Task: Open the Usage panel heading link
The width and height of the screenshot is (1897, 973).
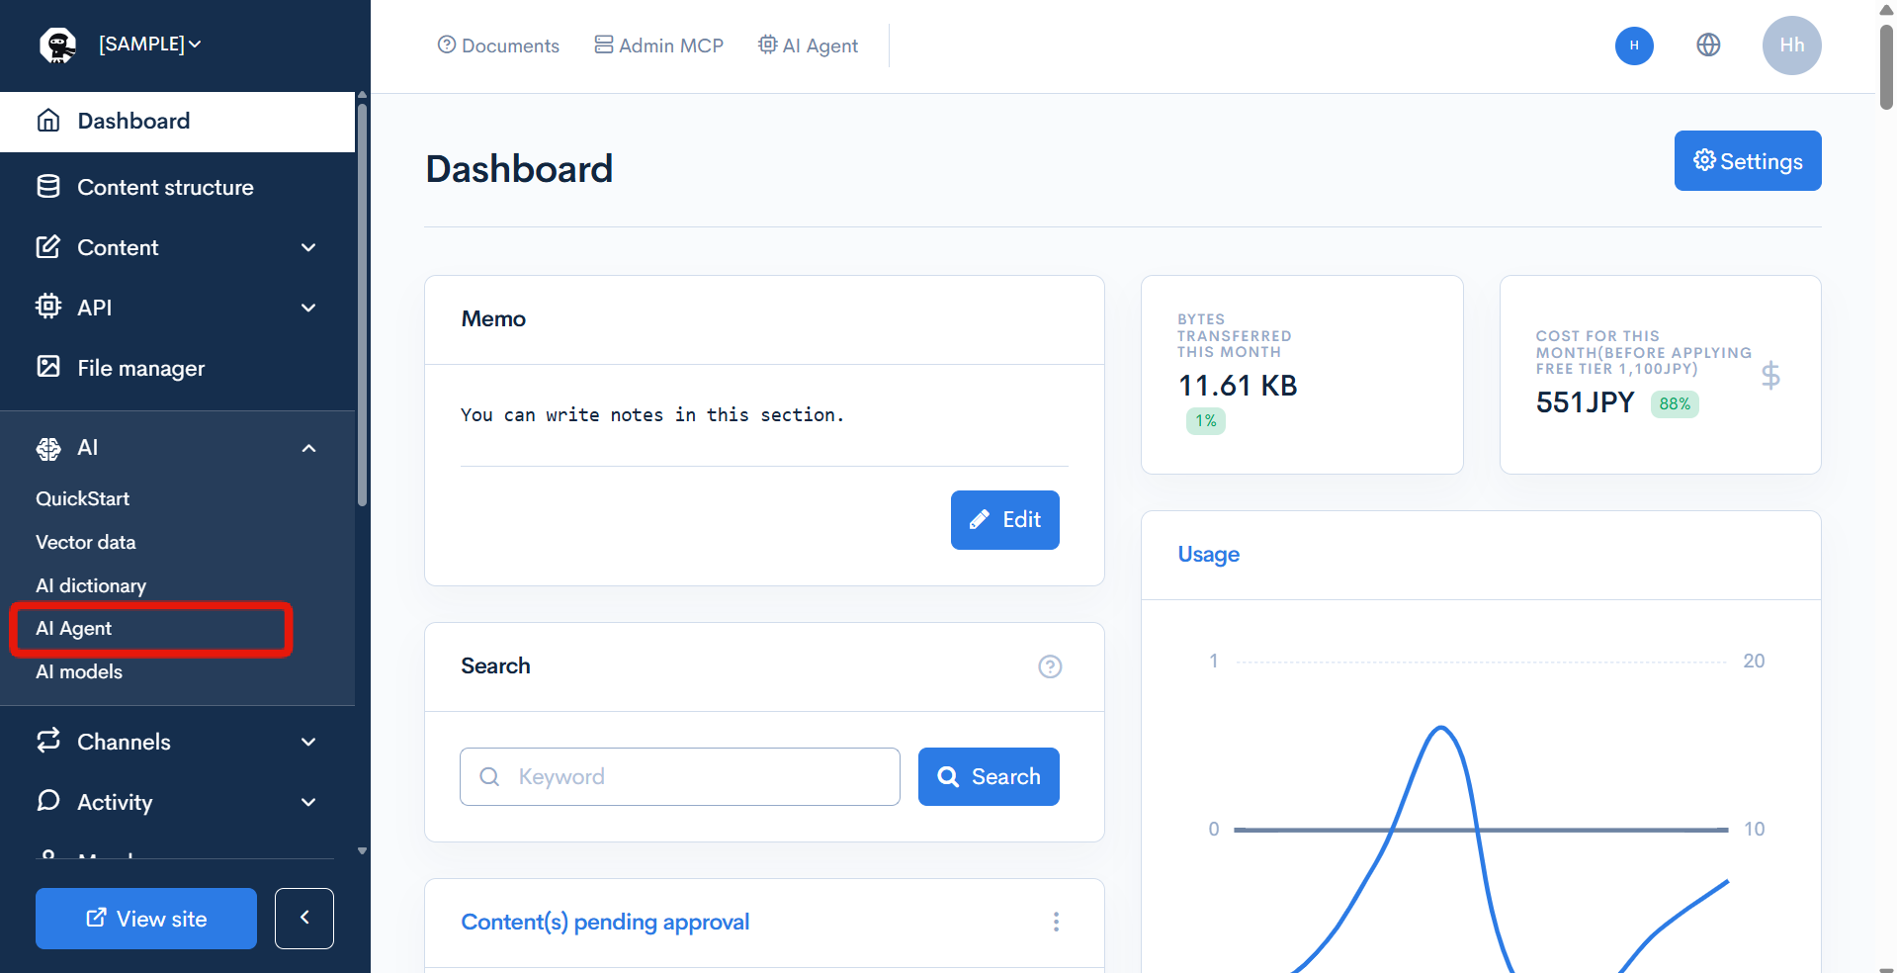Action: pos(1208,555)
